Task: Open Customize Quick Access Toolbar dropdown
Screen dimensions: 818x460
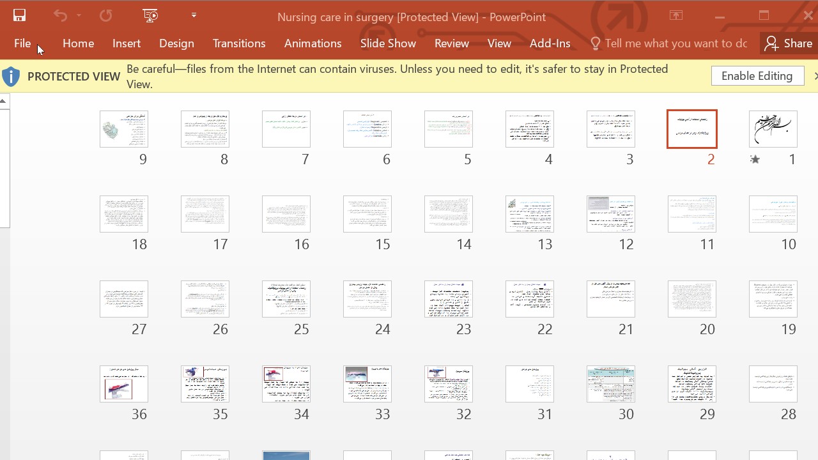Action: coord(194,15)
